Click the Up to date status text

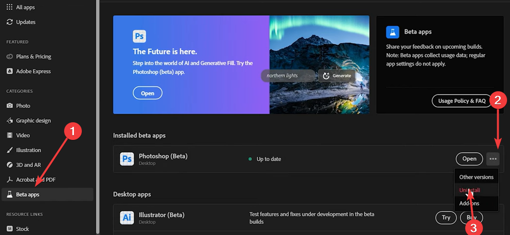click(269, 159)
